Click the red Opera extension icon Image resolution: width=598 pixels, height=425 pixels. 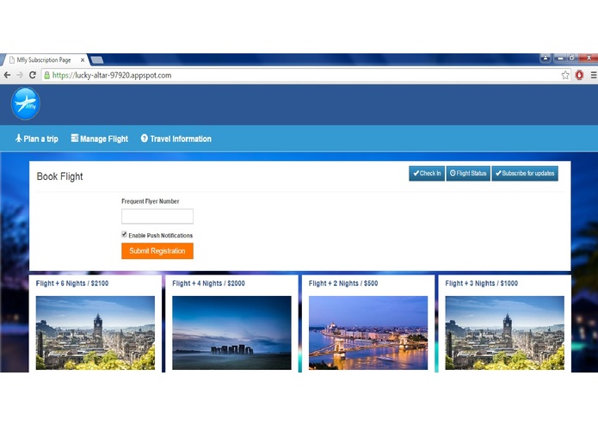tap(579, 75)
